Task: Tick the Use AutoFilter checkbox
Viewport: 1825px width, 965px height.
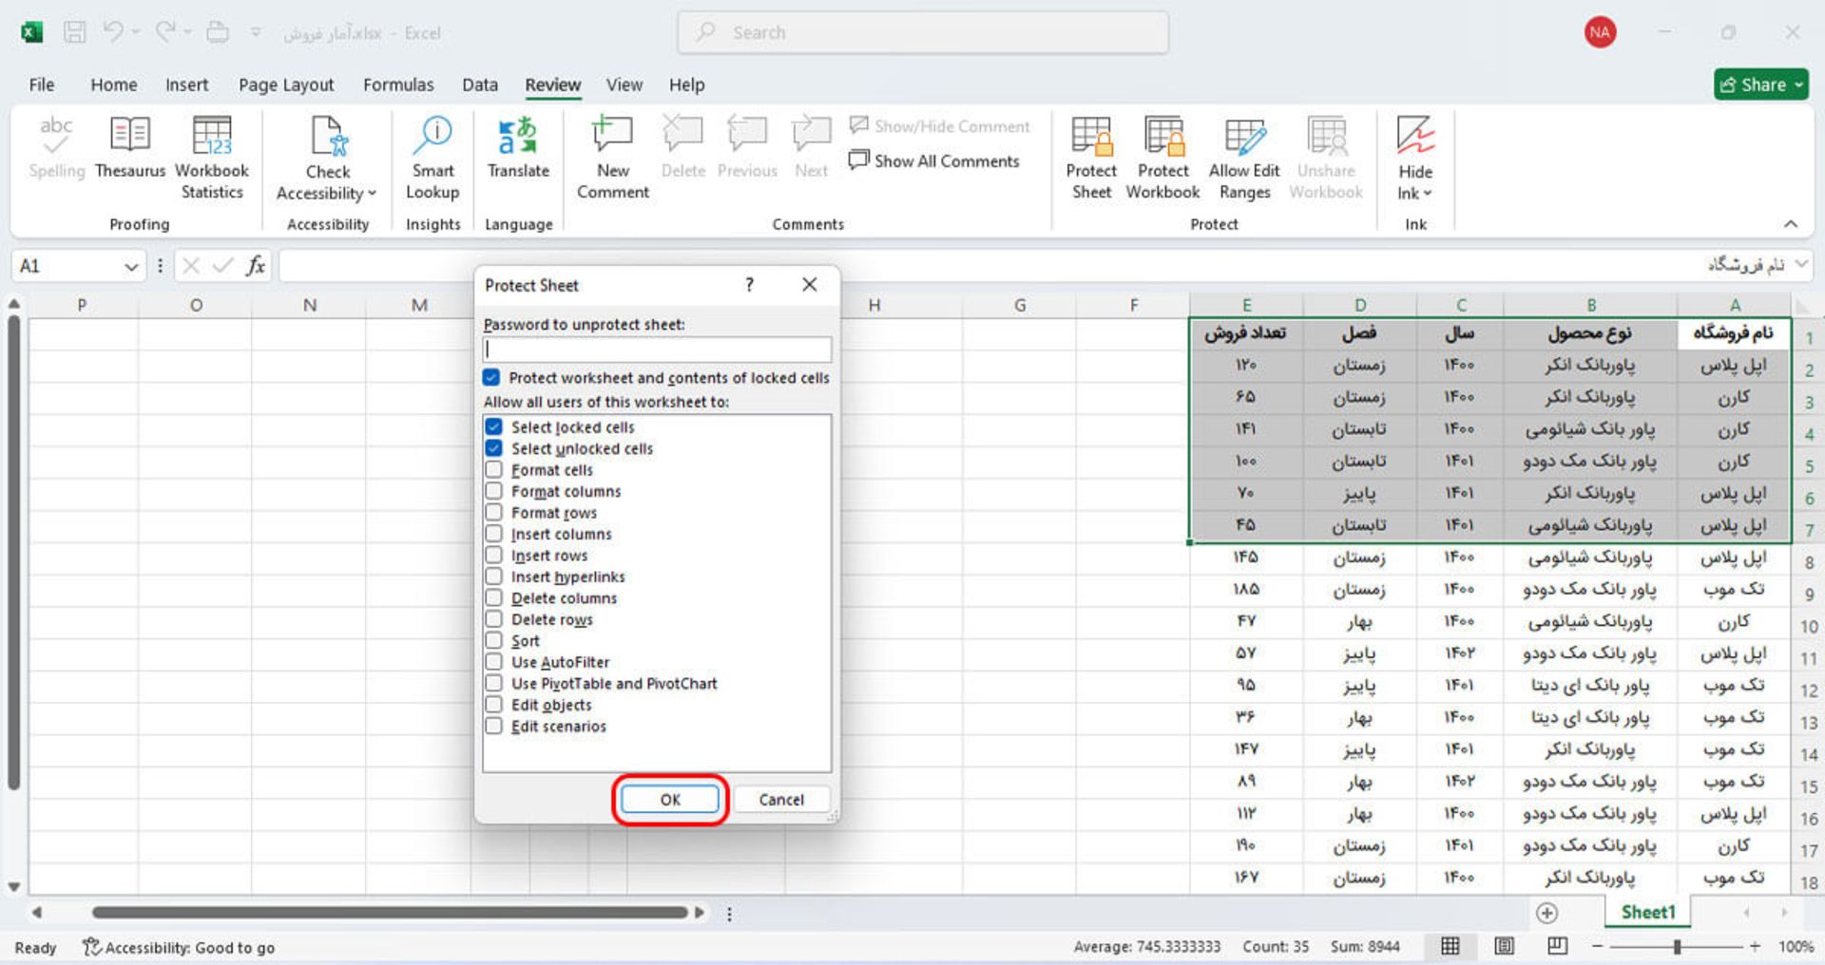Action: click(x=494, y=662)
